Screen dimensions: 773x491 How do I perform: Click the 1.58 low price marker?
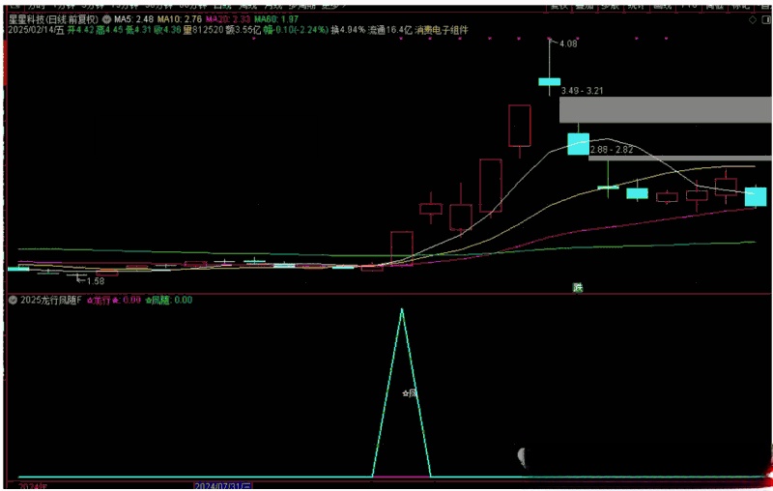point(94,281)
